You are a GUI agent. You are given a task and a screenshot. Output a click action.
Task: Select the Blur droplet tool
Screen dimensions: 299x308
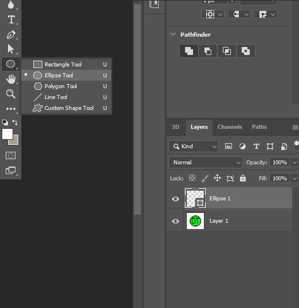click(11, 5)
